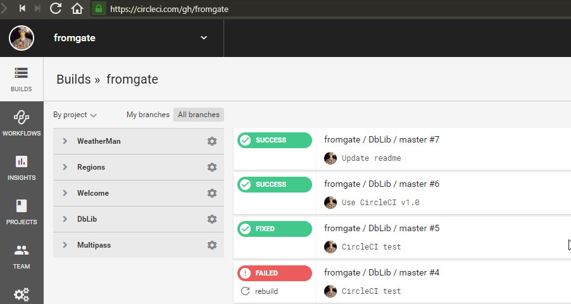Open build fromgate / DbLib / master #7

click(382, 139)
